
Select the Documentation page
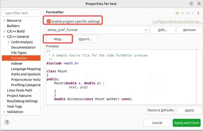tap(23, 47)
